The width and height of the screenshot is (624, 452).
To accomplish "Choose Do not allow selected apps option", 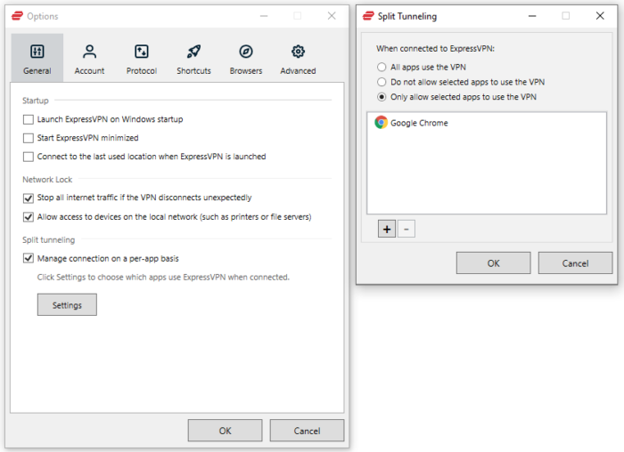I will 382,82.
